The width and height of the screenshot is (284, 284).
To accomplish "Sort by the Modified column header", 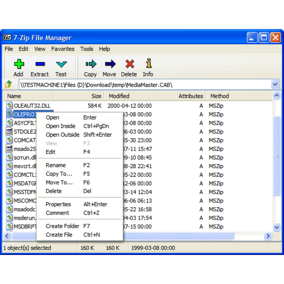I will pyautogui.click(x=119, y=96).
